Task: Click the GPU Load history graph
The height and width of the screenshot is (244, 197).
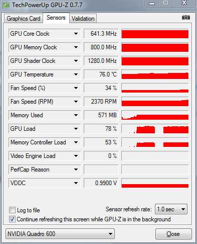Action: [x=155, y=129]
